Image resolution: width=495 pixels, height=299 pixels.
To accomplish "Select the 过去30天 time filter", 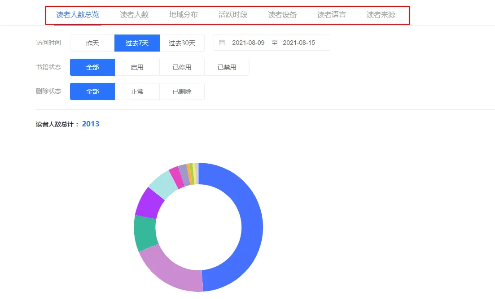I will (182, 43).
